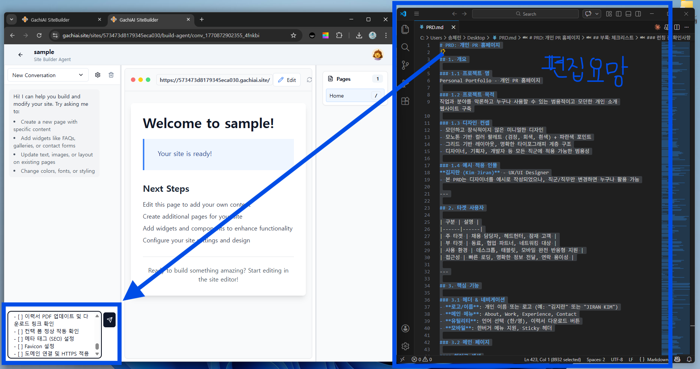Expand the Copilot chat dropdown arrow
700x369 pixels.
(597, 14)
